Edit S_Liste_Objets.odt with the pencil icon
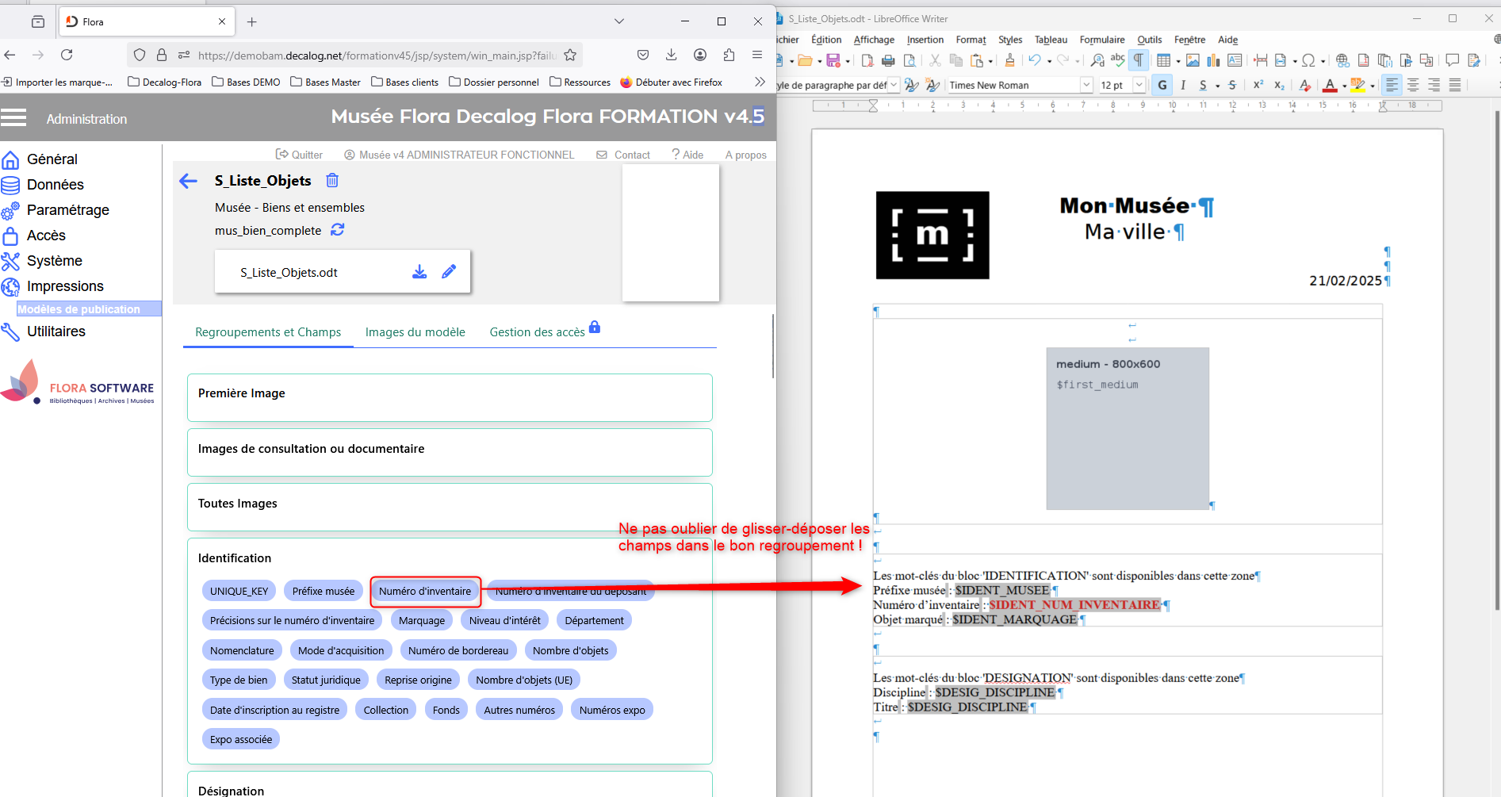The image size is (1501, 797). coord(449,272)
